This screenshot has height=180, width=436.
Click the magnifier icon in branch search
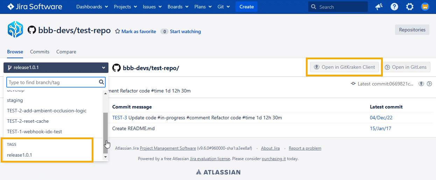(101, 82)
